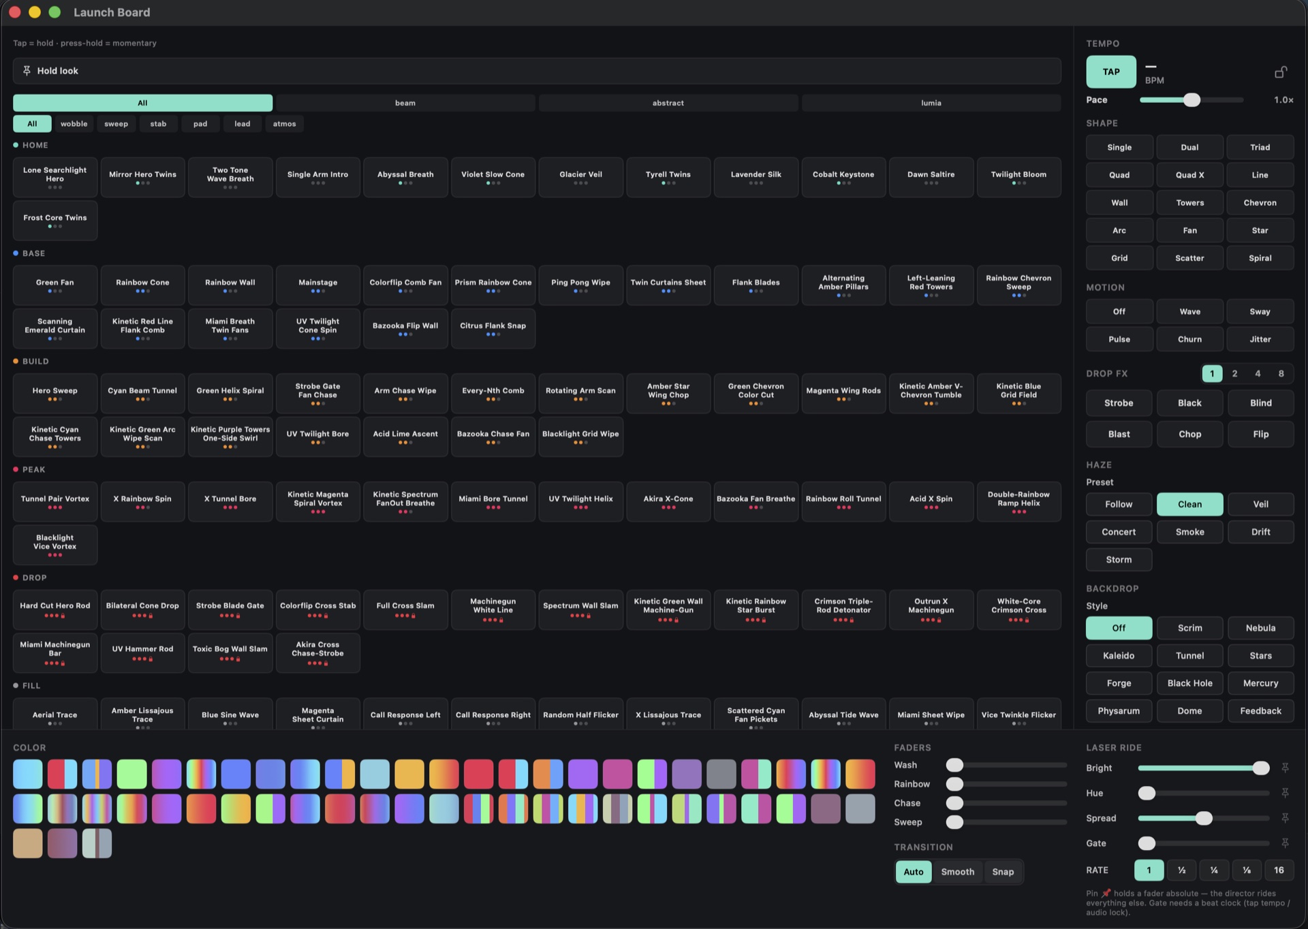The height and width of the screenshot is (929, 1308).
Task: Set Drop FX length to 8
Action: 1281,374
